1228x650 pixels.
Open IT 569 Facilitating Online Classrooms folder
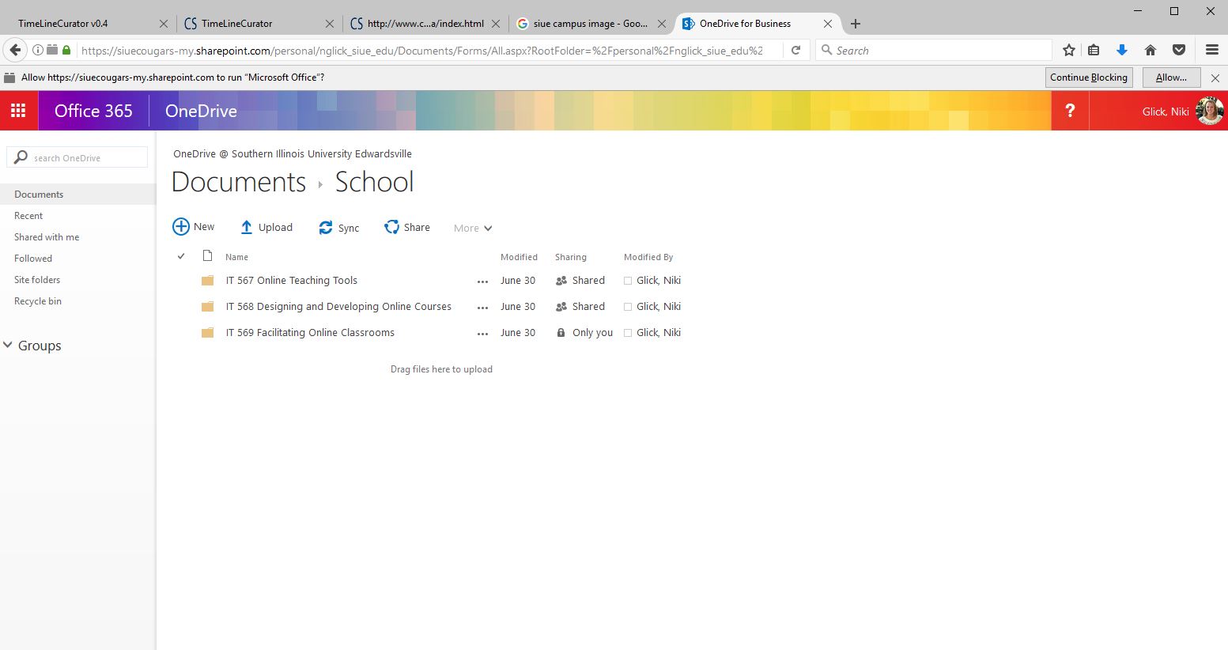(310, 333)
